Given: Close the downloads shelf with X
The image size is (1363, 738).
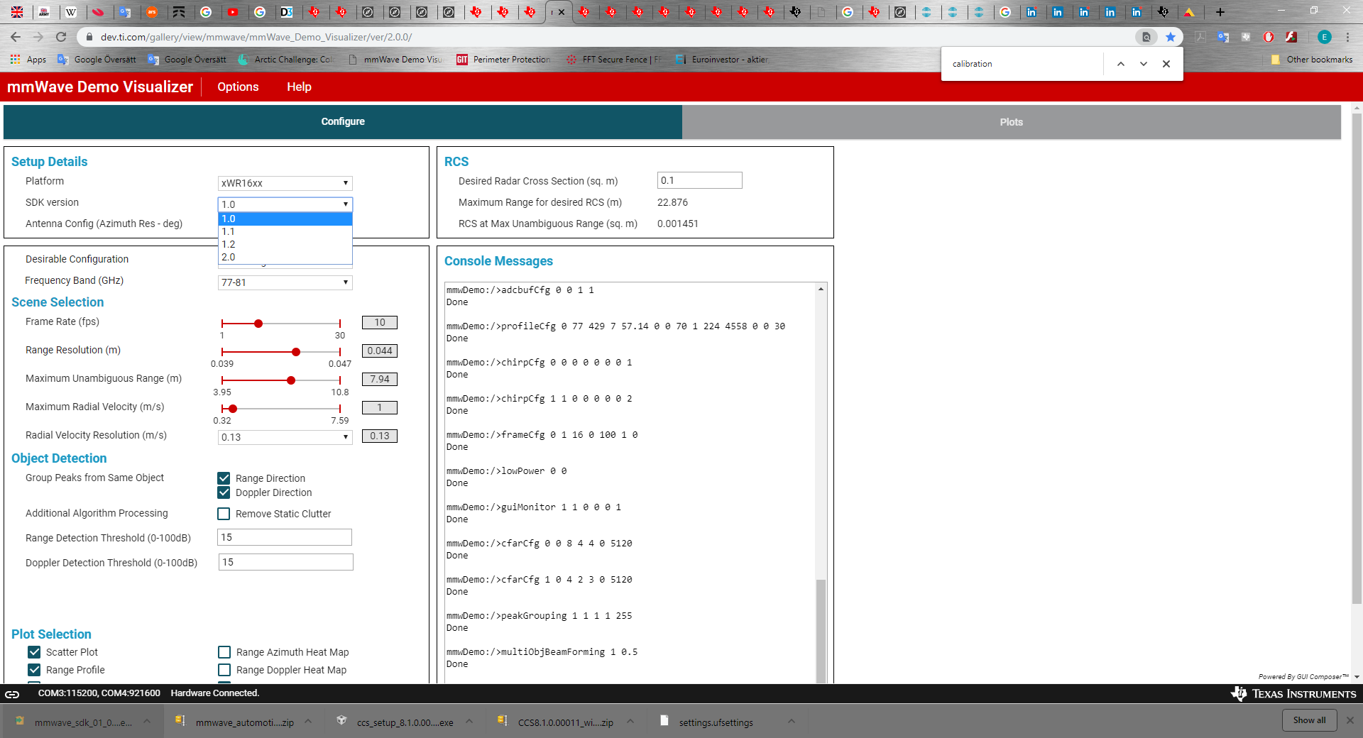Looking at the screenshot, I should point(1350,720).
